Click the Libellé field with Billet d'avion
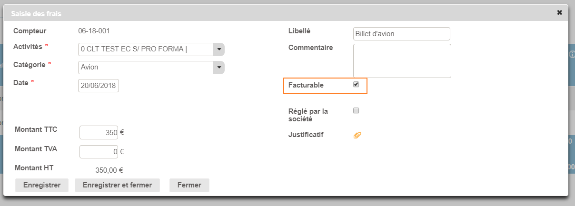This screenshot has width=575, height=206. click(402, 34)
